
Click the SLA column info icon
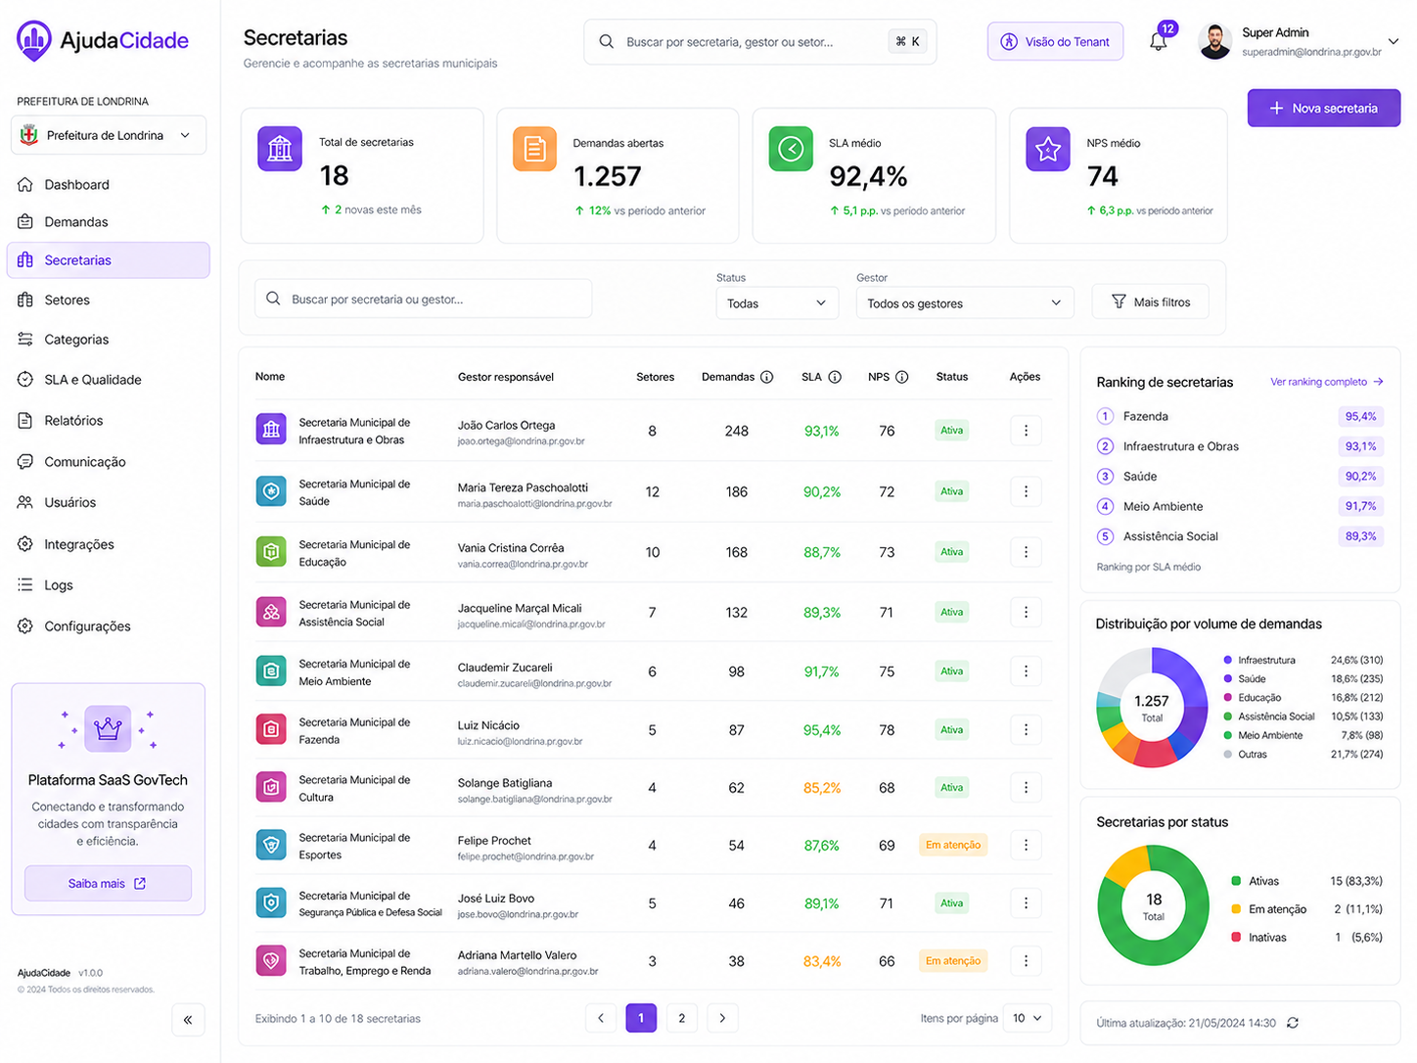835,377
